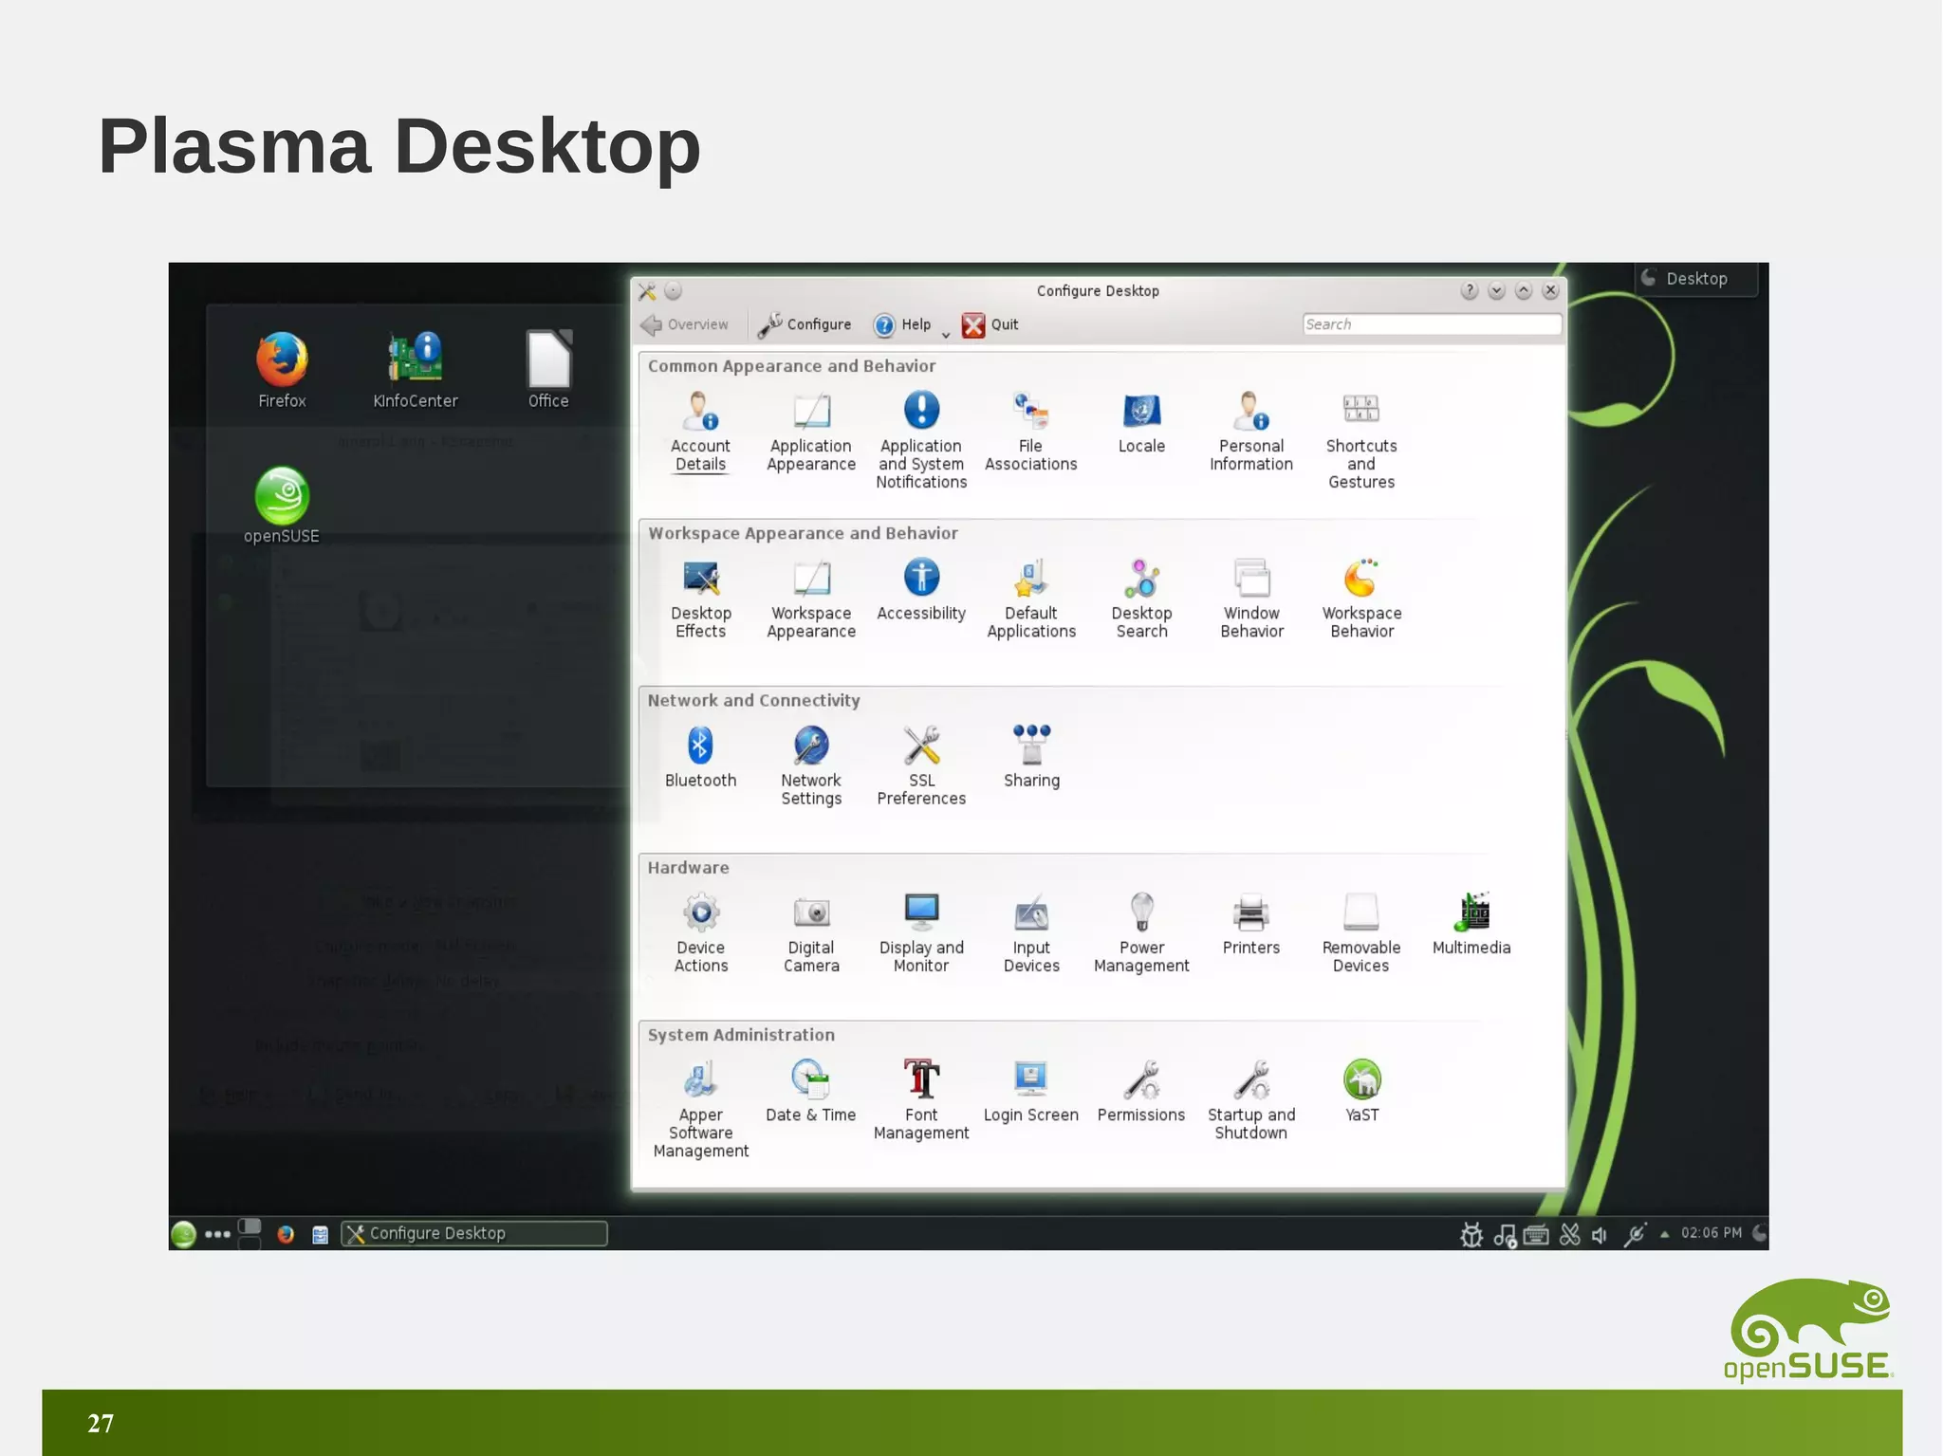The height and width of the screenshot is (1456, 1943).
Task: Launch YaST from System Administration
Action: (1361, 1091)
